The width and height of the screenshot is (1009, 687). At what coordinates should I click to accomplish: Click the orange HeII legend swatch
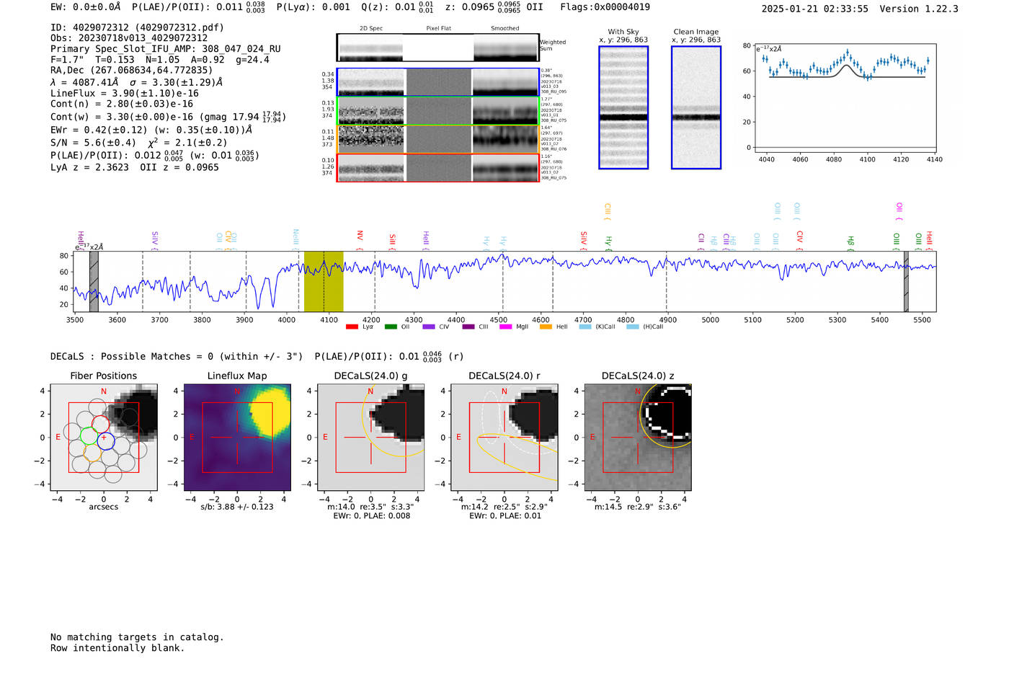pyautogui.click(x=546, y=327)
